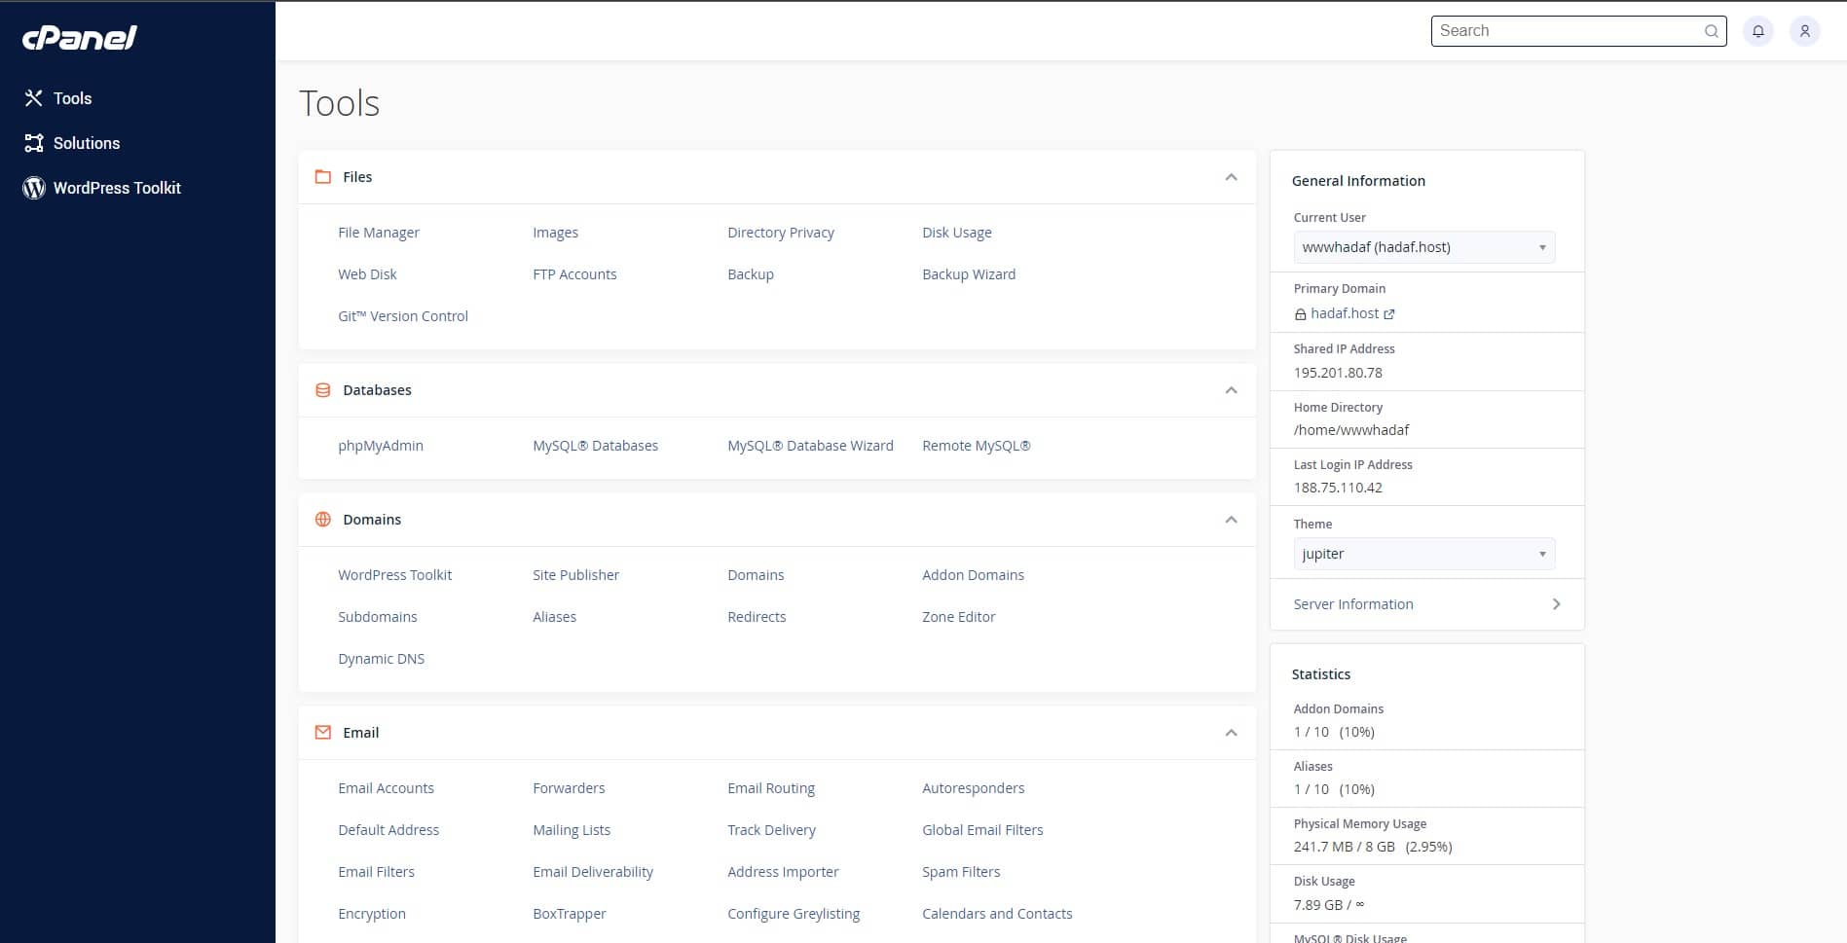Open MySQL Database Wizard

click(810, 446)
